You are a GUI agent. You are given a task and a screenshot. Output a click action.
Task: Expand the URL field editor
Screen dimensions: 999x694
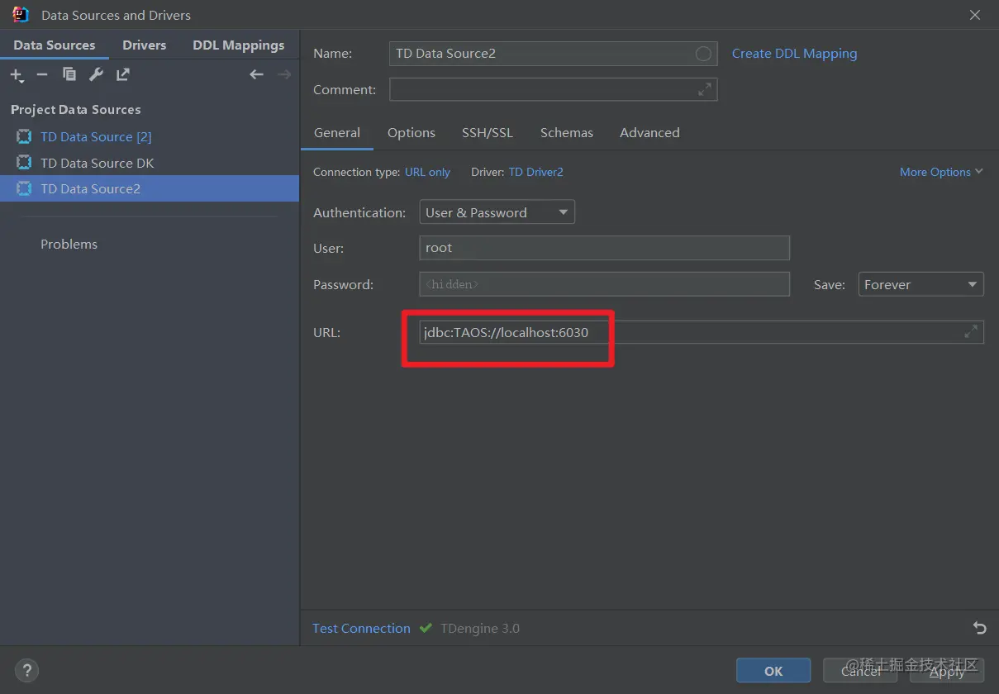(x=971, y=332)
